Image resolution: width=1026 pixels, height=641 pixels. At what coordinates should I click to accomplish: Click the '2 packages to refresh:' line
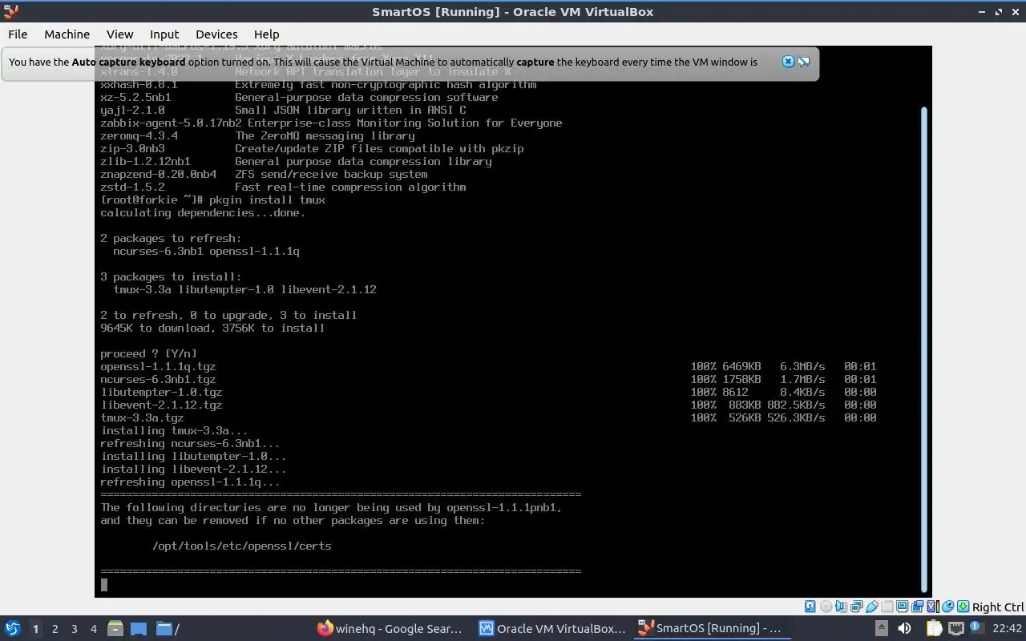point(171,238)
